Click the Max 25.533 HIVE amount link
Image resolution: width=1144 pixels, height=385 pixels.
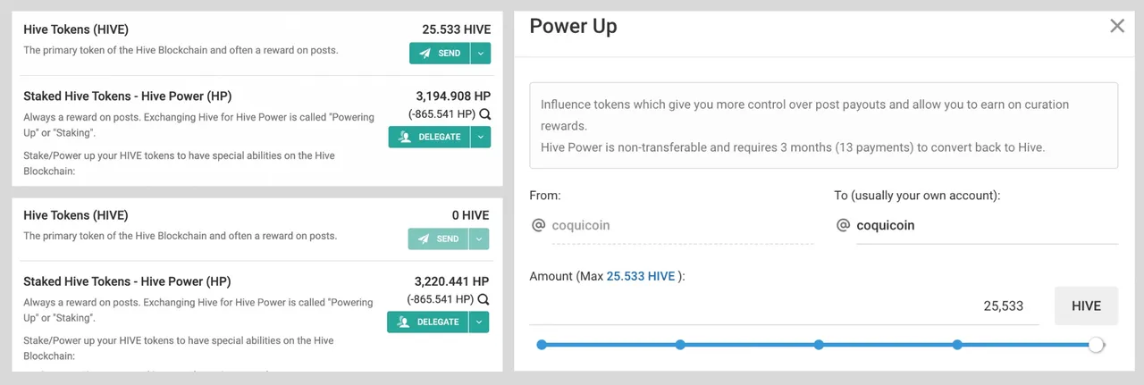pos(641,276)
